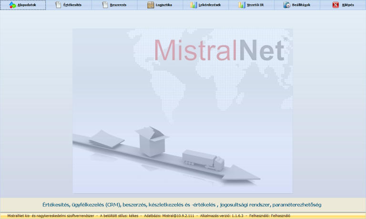Open the Beszerzés menu
Screen dimensions: 366x219
point(114,5)
